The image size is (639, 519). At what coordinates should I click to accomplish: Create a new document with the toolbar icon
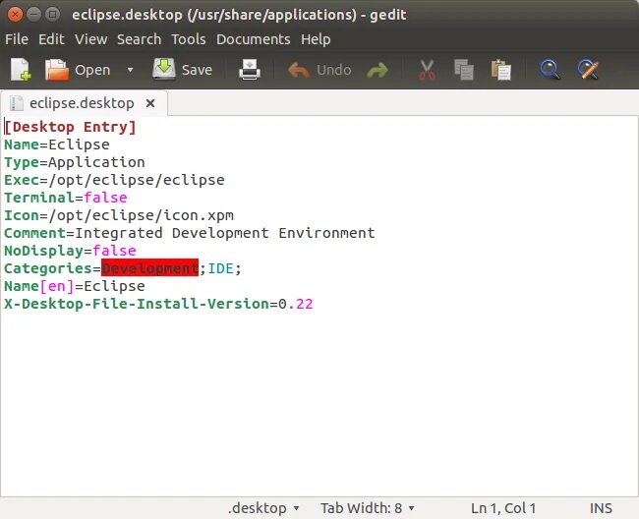pos(21,70)
